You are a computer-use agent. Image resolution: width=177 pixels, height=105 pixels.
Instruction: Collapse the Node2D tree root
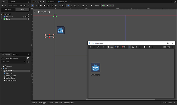(x=2, y=14)
